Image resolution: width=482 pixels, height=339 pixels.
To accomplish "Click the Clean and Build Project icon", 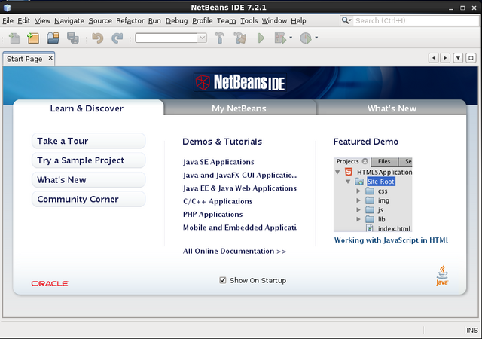I will 242,38.
